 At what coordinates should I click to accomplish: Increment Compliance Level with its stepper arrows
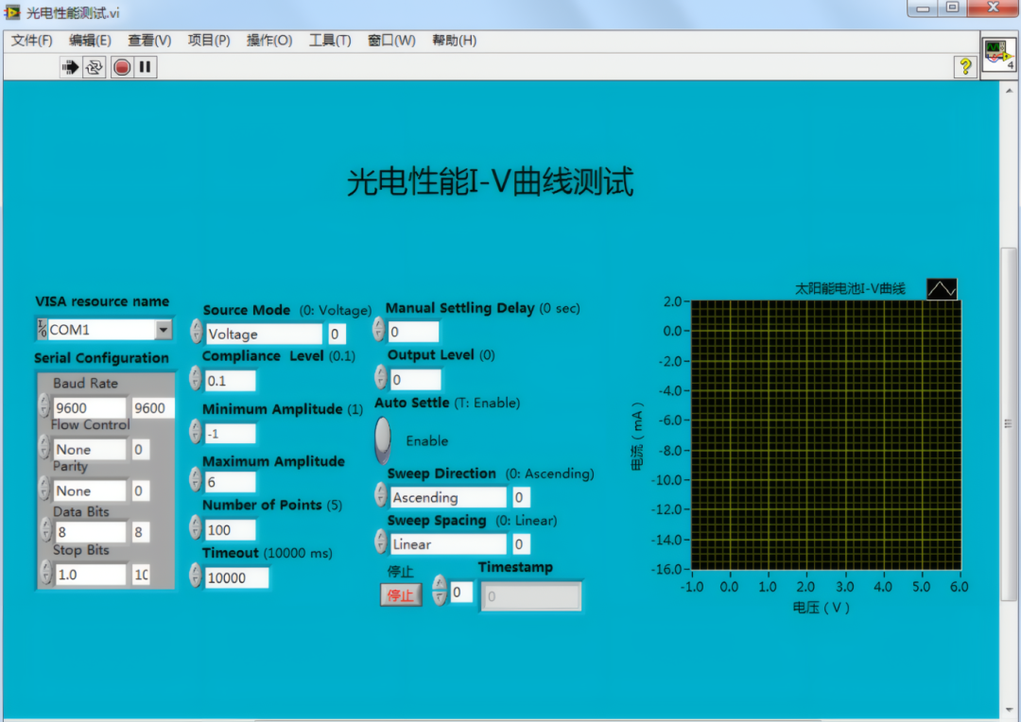[196, 375]
